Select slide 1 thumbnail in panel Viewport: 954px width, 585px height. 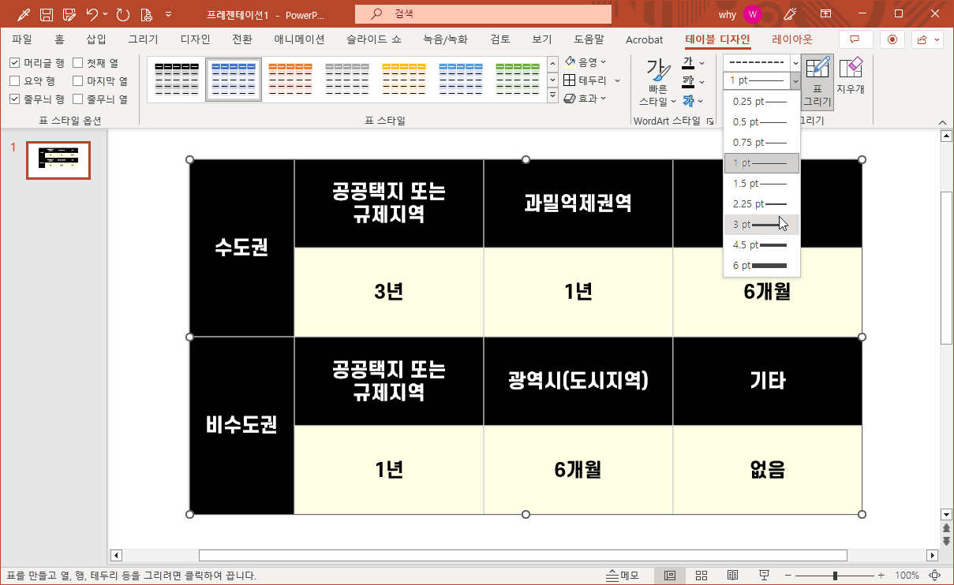pyautogui.click(x=58, y=161)
